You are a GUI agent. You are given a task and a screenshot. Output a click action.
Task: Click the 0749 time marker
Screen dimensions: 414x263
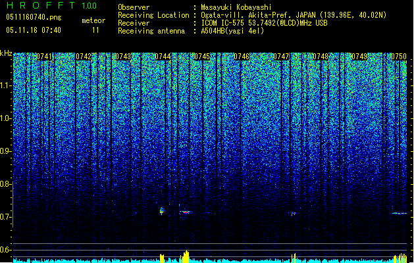tap(359, 57)
